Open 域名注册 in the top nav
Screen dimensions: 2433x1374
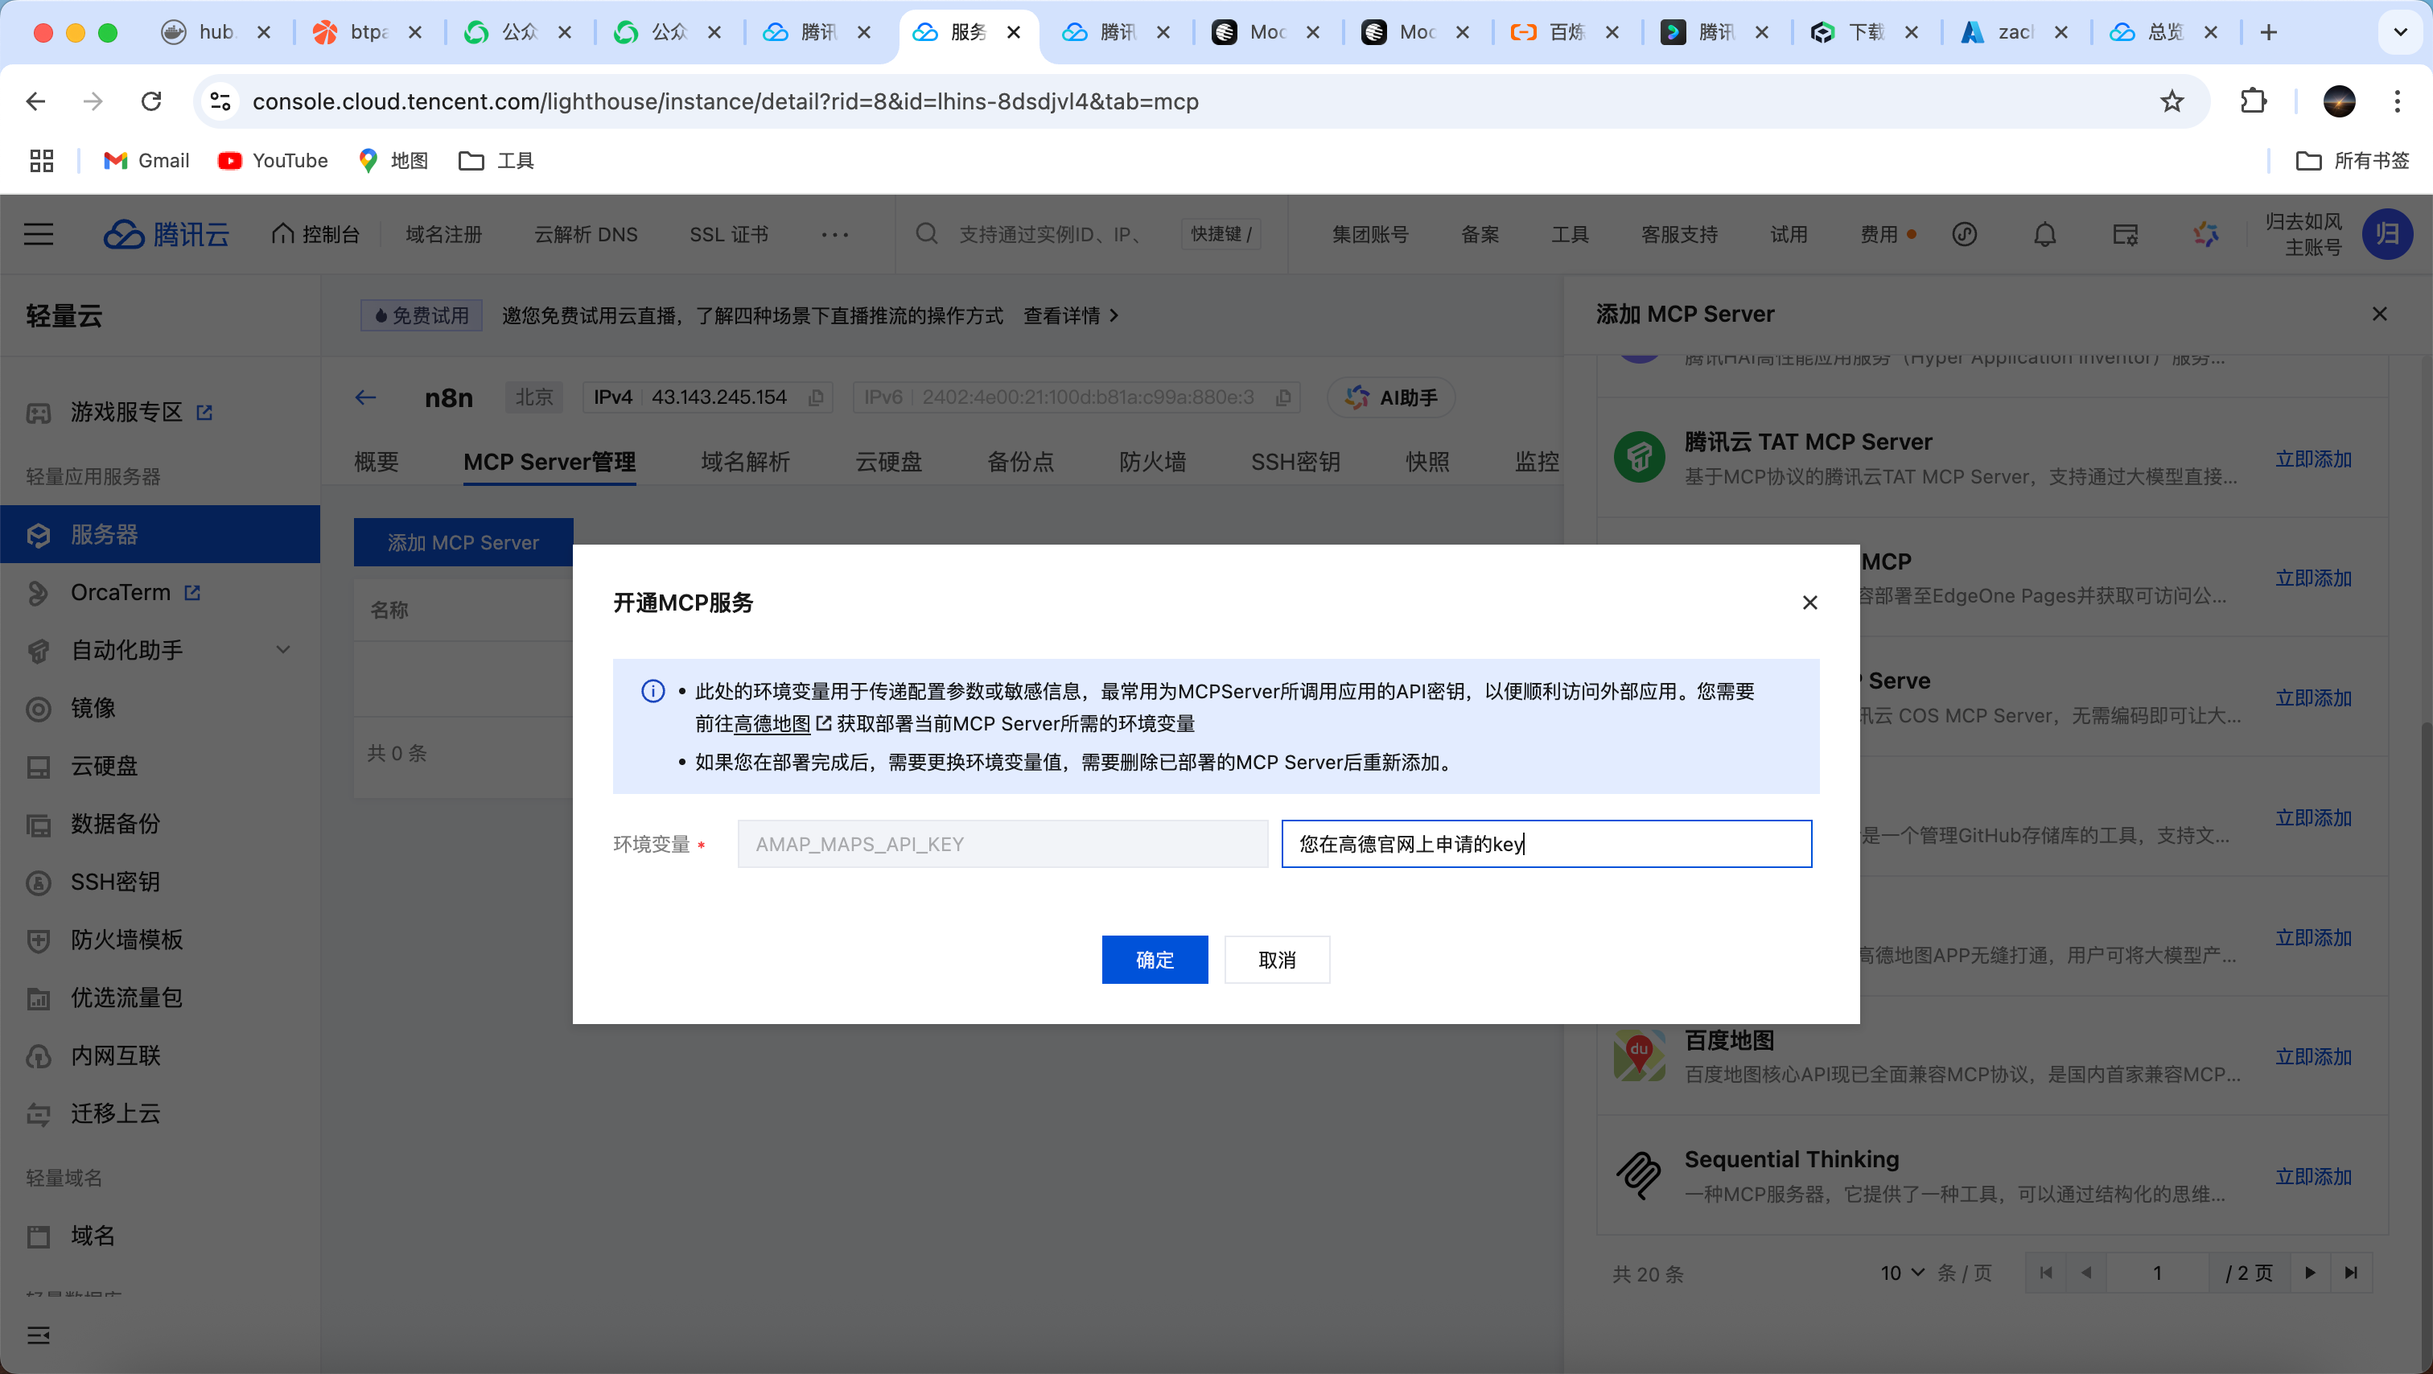click(444, 234)
